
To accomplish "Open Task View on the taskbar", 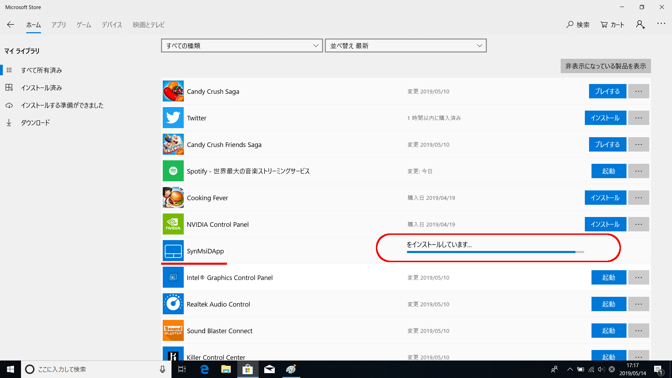I will coord(182,369).
